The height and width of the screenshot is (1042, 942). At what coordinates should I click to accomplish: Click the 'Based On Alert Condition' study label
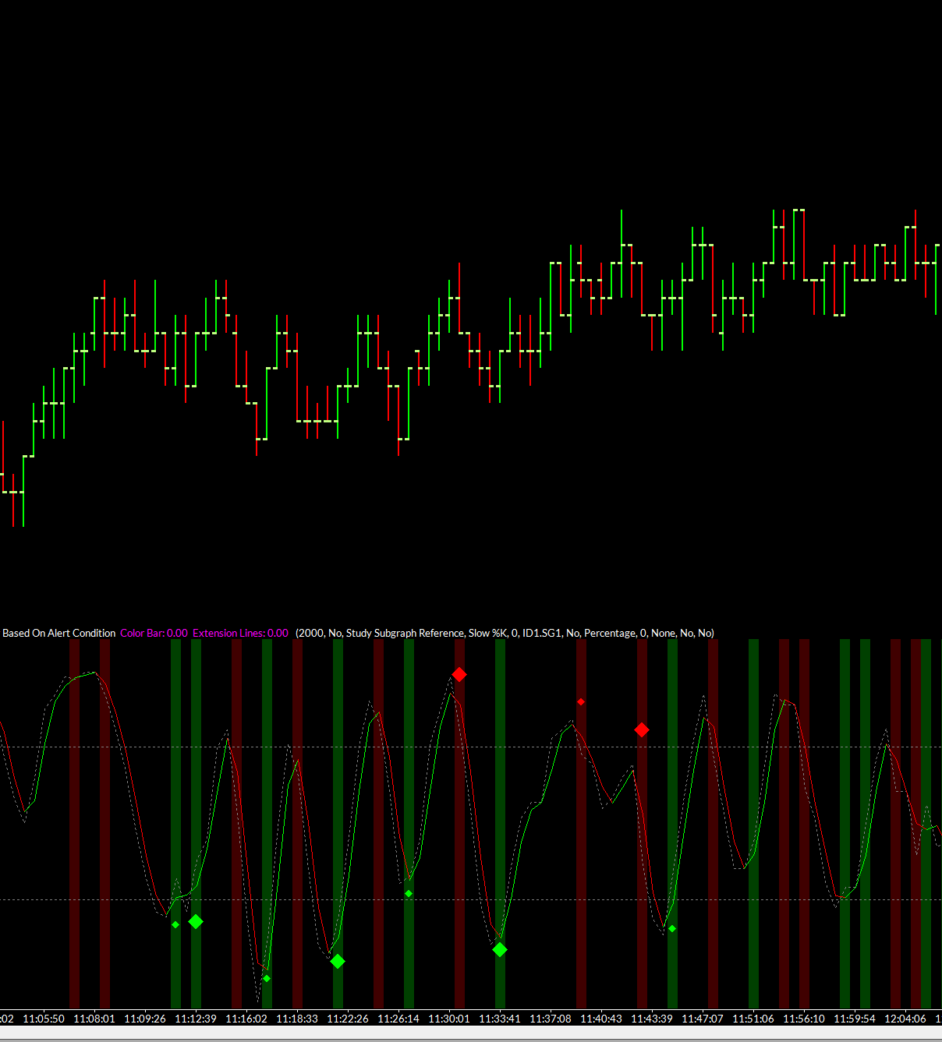coord(58,633)
